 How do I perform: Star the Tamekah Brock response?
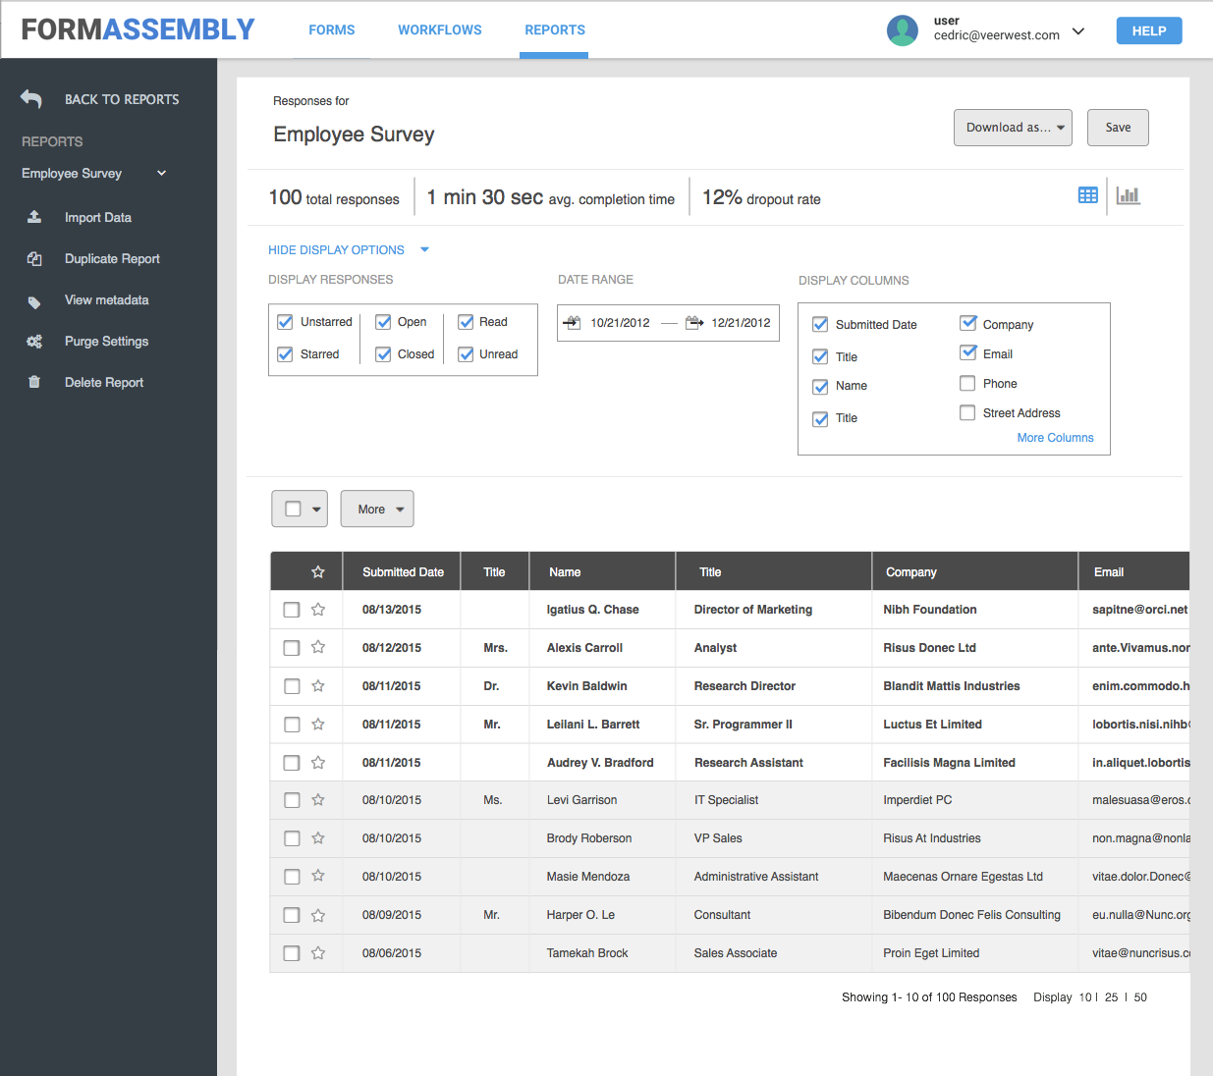[x=318, y=953]
